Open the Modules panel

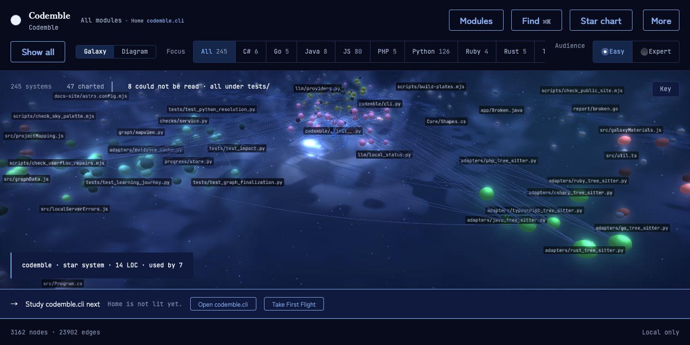(476, 21)
